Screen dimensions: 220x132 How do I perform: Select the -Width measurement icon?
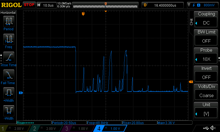pos(8,111)
